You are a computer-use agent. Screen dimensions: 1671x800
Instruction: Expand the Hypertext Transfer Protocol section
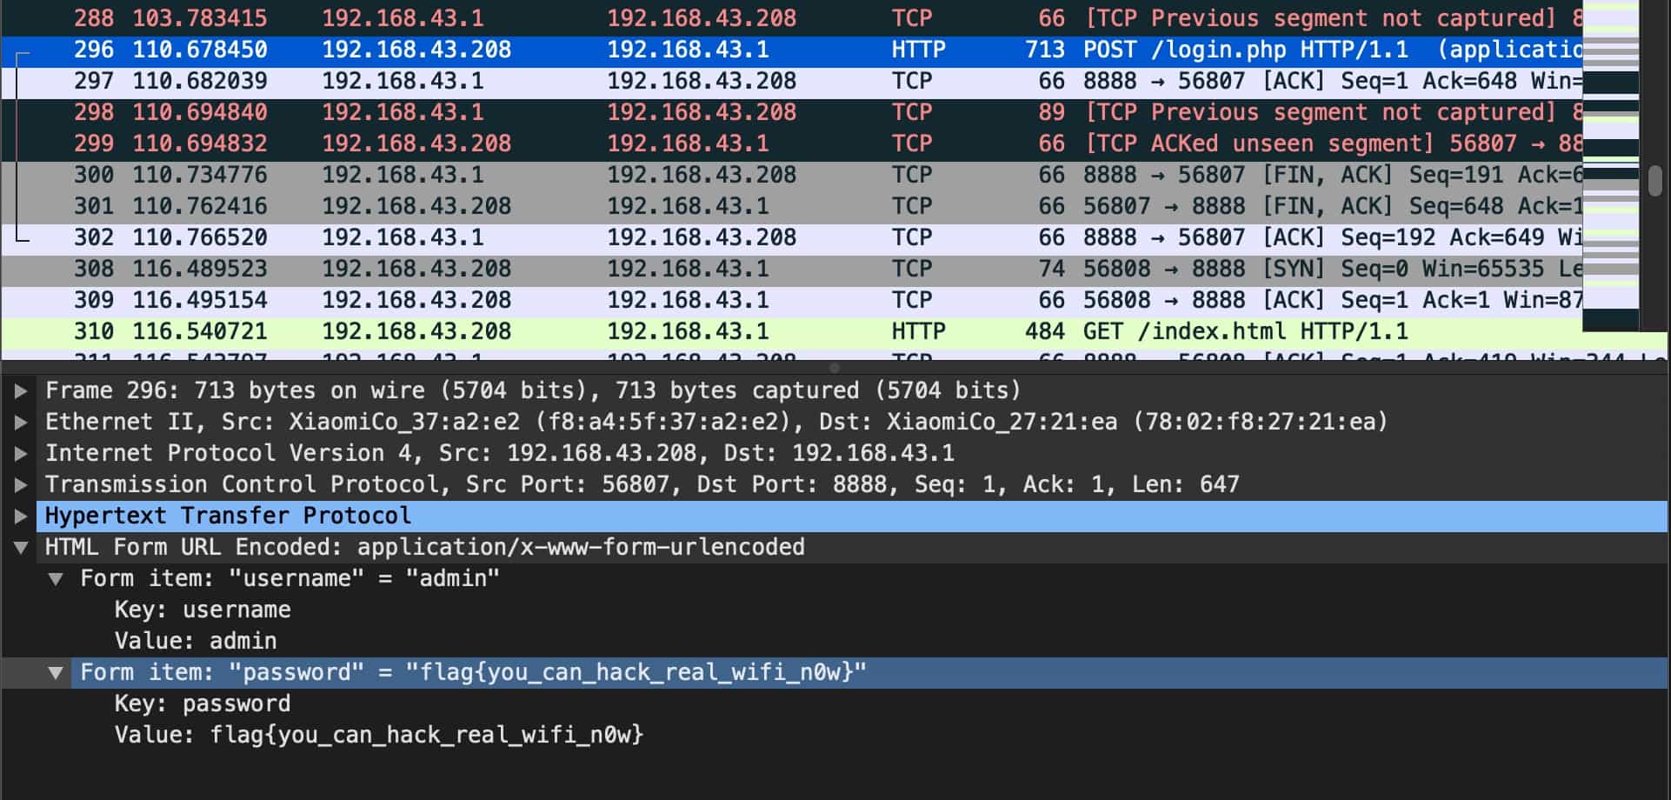click(21, 516)
